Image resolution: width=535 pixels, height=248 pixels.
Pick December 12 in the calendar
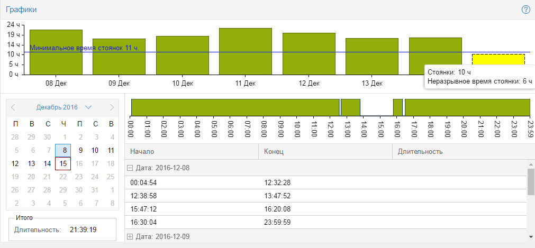click(15, 163)
